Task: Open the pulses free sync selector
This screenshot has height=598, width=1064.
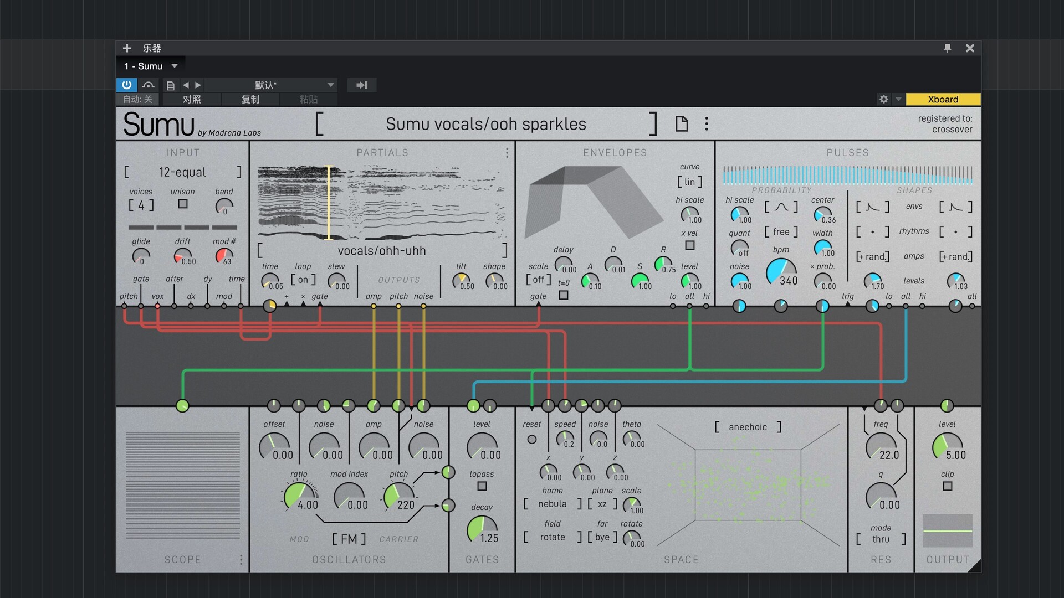Action: click(x=781, y=232)
